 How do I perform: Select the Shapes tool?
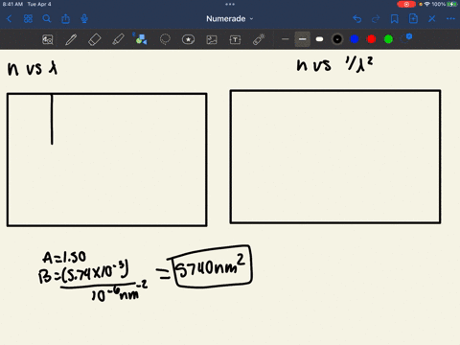[x=141, y=38]
